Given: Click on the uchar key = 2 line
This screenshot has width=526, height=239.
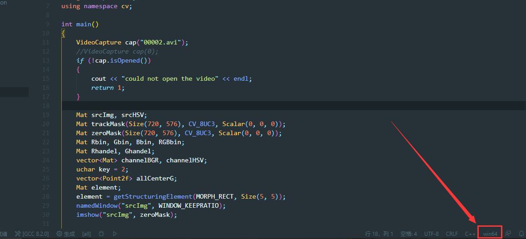Looking at the screenshot, I should [x=102, y=169].
